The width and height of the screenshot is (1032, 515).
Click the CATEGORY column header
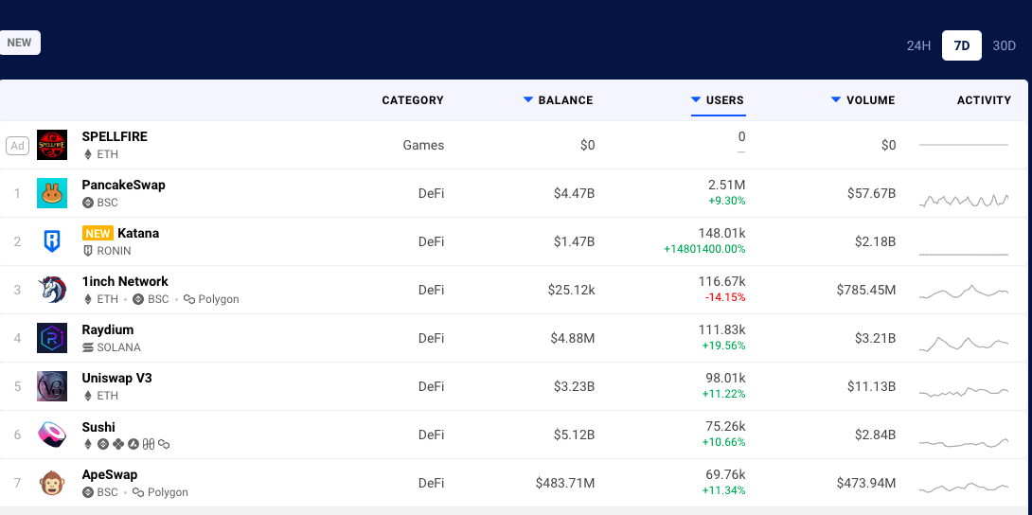pyautogui.click(x=413, y=100)
